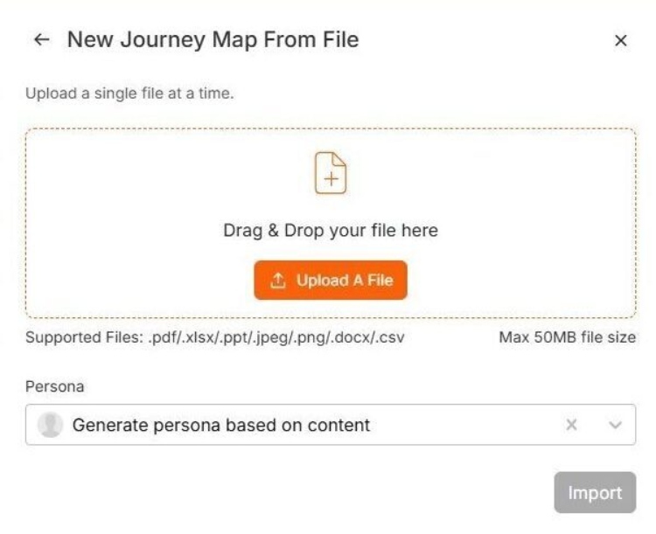Click the "Drag & Drop your file here" text

331,231
